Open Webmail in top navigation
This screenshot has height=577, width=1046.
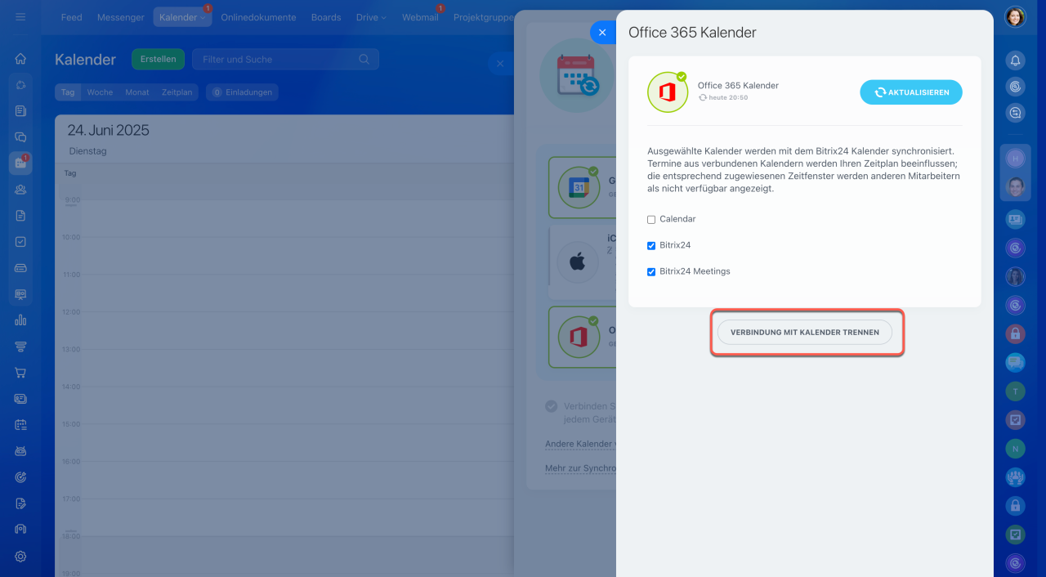420,17
